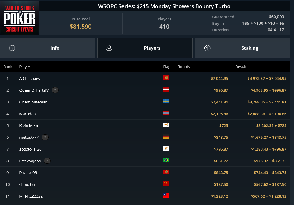The width and height of the screenshot is (294, 205).
Task: Click the person icon beside Players
Action: (x=109, y=48)
